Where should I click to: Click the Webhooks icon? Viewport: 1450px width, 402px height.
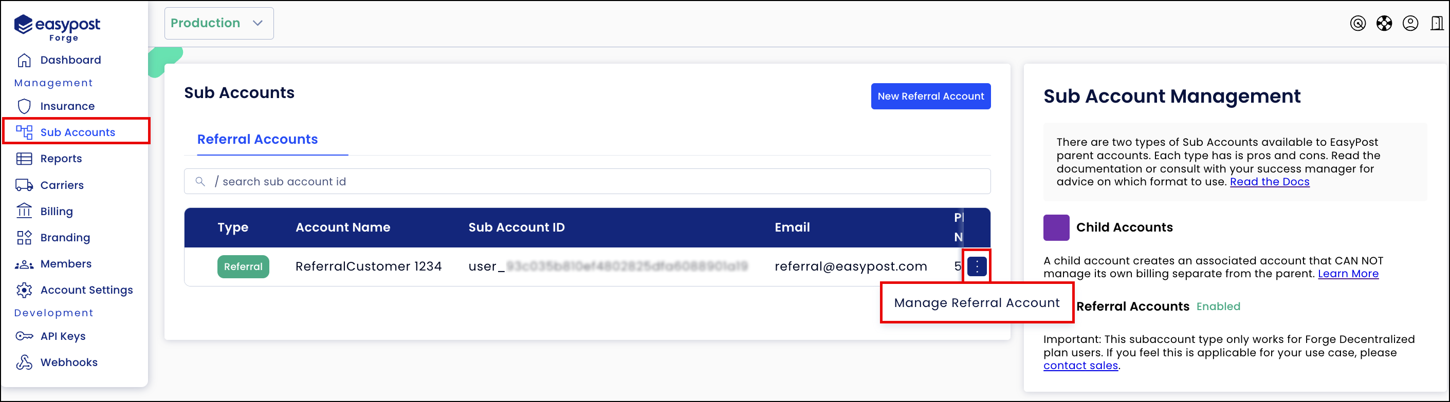pyautogui.click(x=24, y=362)
